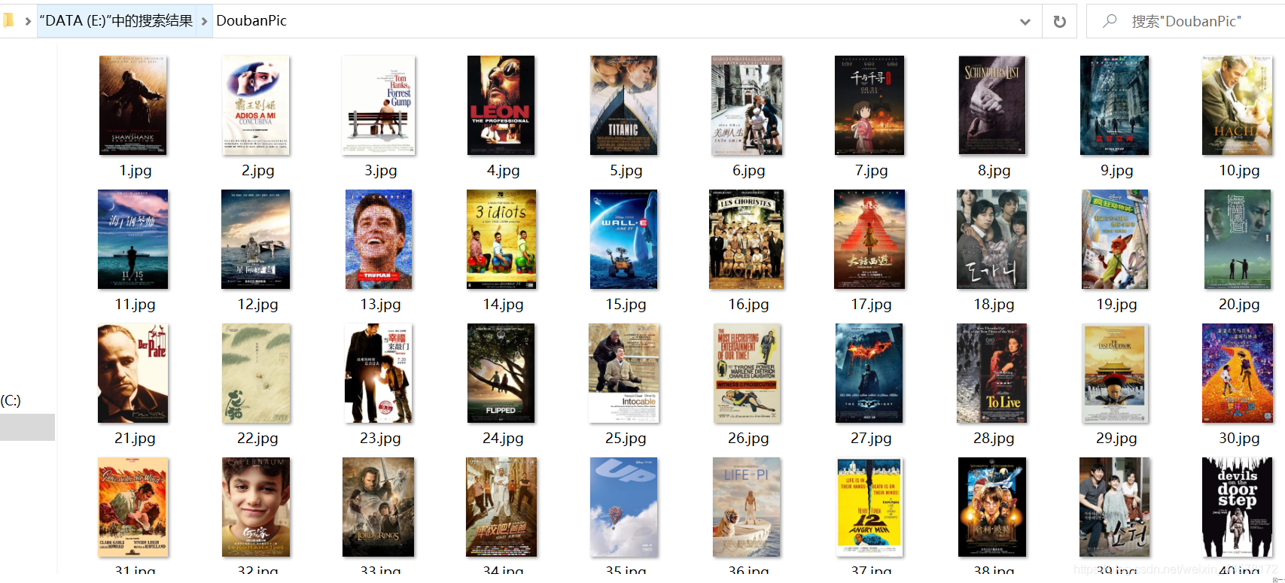Select the 3 Idiots poster thumbnail
Screen dimensions: 1285x583
[501, 239]
